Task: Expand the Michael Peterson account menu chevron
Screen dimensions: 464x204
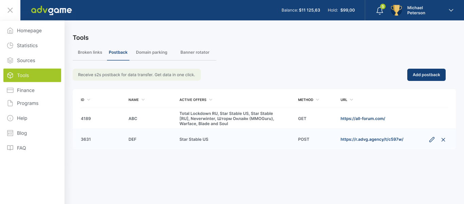Action: pyautogui.click(x=451, y=10)
